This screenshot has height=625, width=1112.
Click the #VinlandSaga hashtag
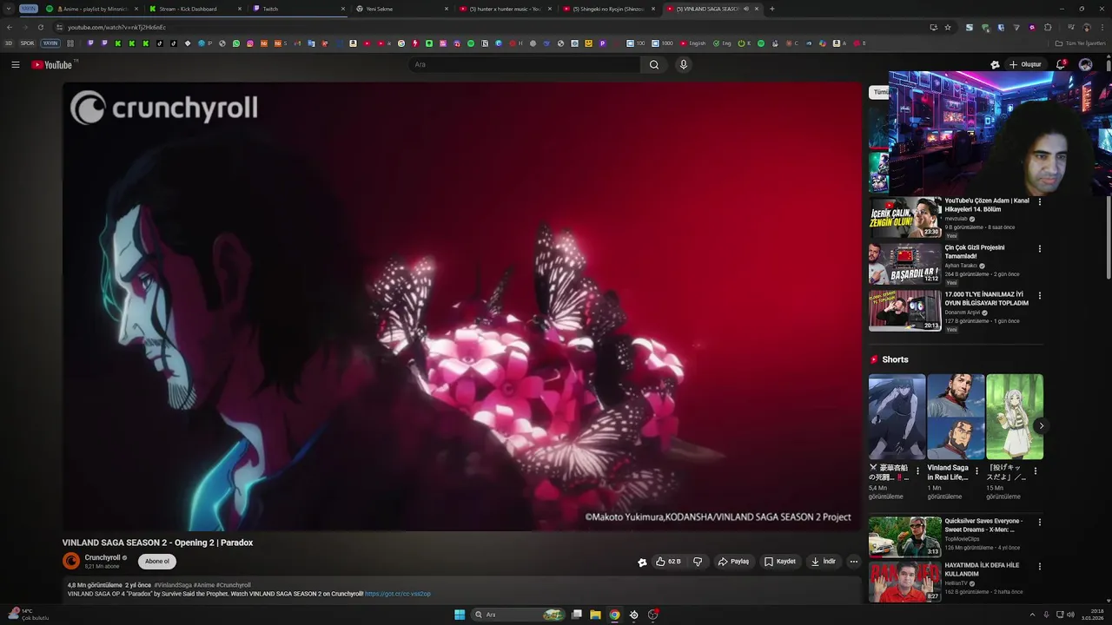(173, 585)
